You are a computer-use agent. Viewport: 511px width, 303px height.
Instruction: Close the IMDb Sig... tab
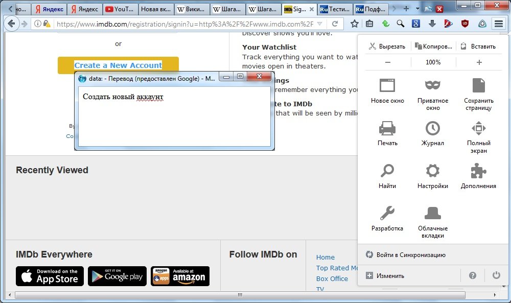312,9
